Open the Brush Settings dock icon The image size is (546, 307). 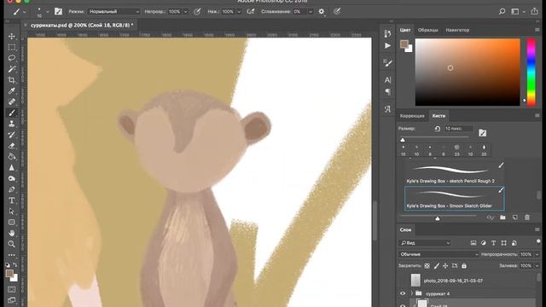pyautogui.click(x=387, y=63)
